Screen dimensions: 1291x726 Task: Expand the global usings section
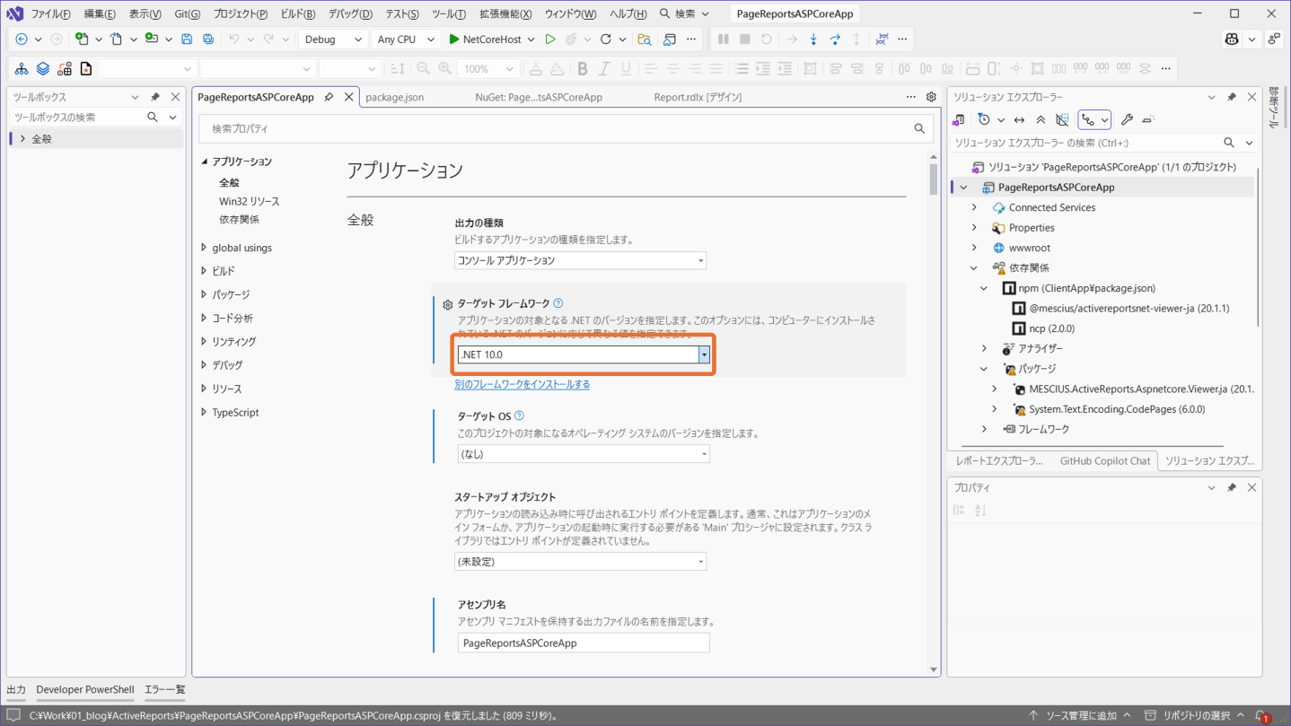coord(204,248)
